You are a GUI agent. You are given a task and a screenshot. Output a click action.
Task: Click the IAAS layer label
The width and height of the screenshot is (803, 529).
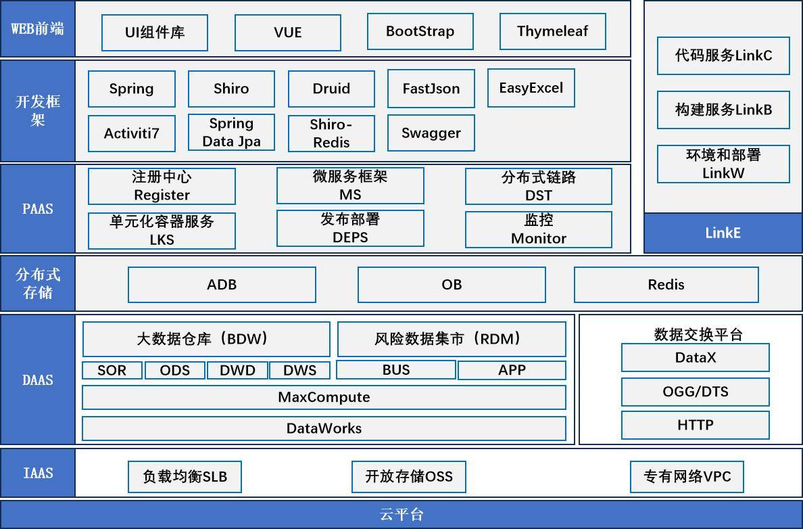[38, 473]
